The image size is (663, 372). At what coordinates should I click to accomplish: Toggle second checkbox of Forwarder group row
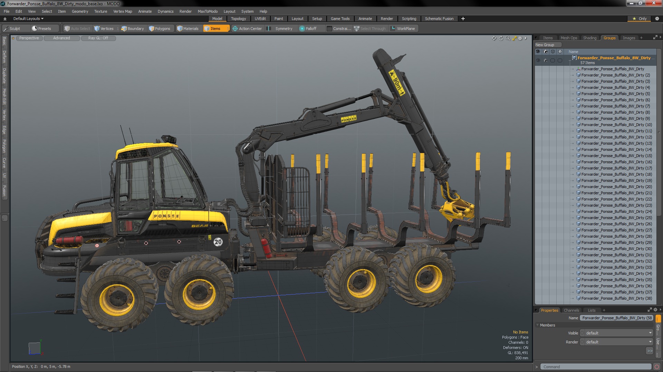click(x=560, y=60)
